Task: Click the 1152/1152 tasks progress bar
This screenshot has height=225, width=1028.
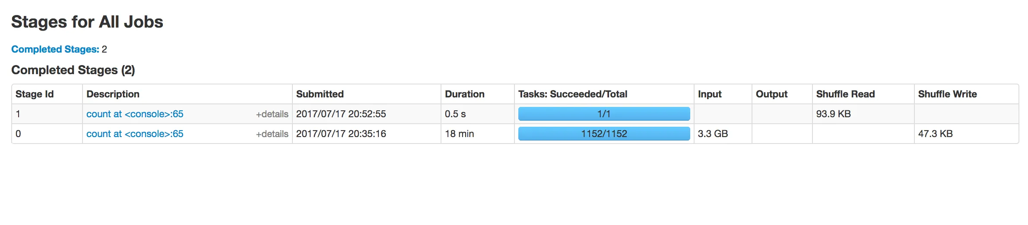Action: [603, 134]
